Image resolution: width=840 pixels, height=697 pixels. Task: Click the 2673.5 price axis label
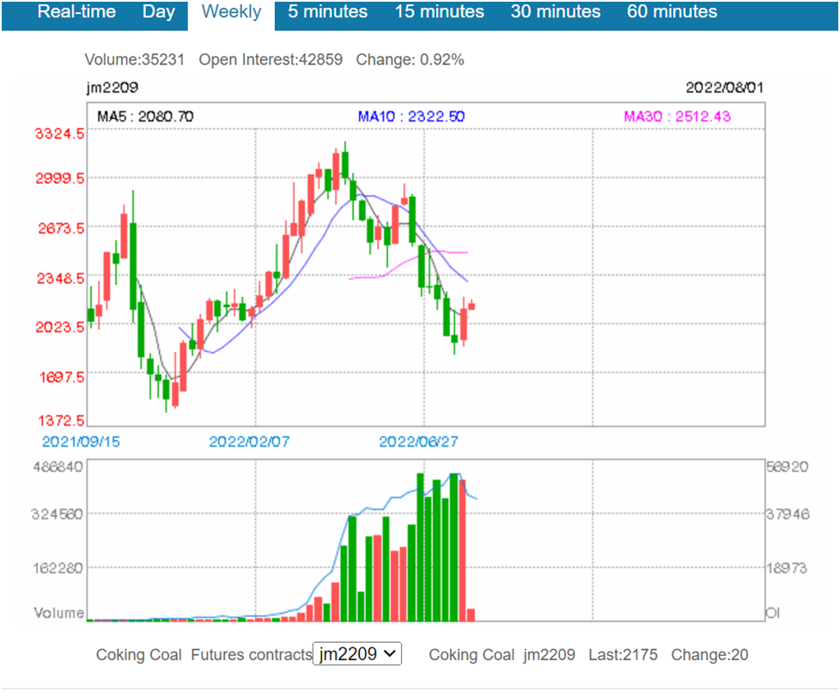coord(60,228)
